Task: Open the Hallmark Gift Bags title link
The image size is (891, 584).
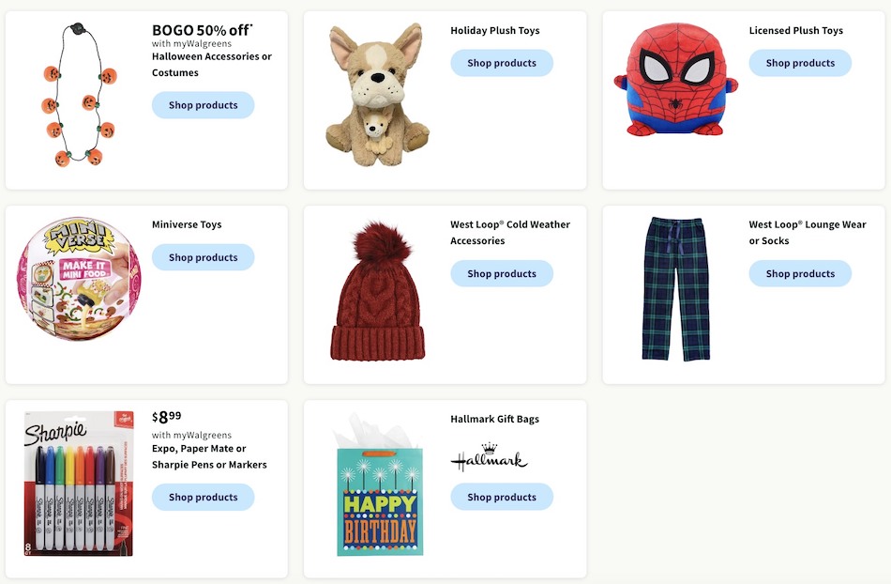Action: point(494,419)
